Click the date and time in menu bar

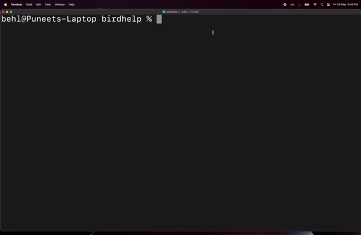click(x=345, y=5)
